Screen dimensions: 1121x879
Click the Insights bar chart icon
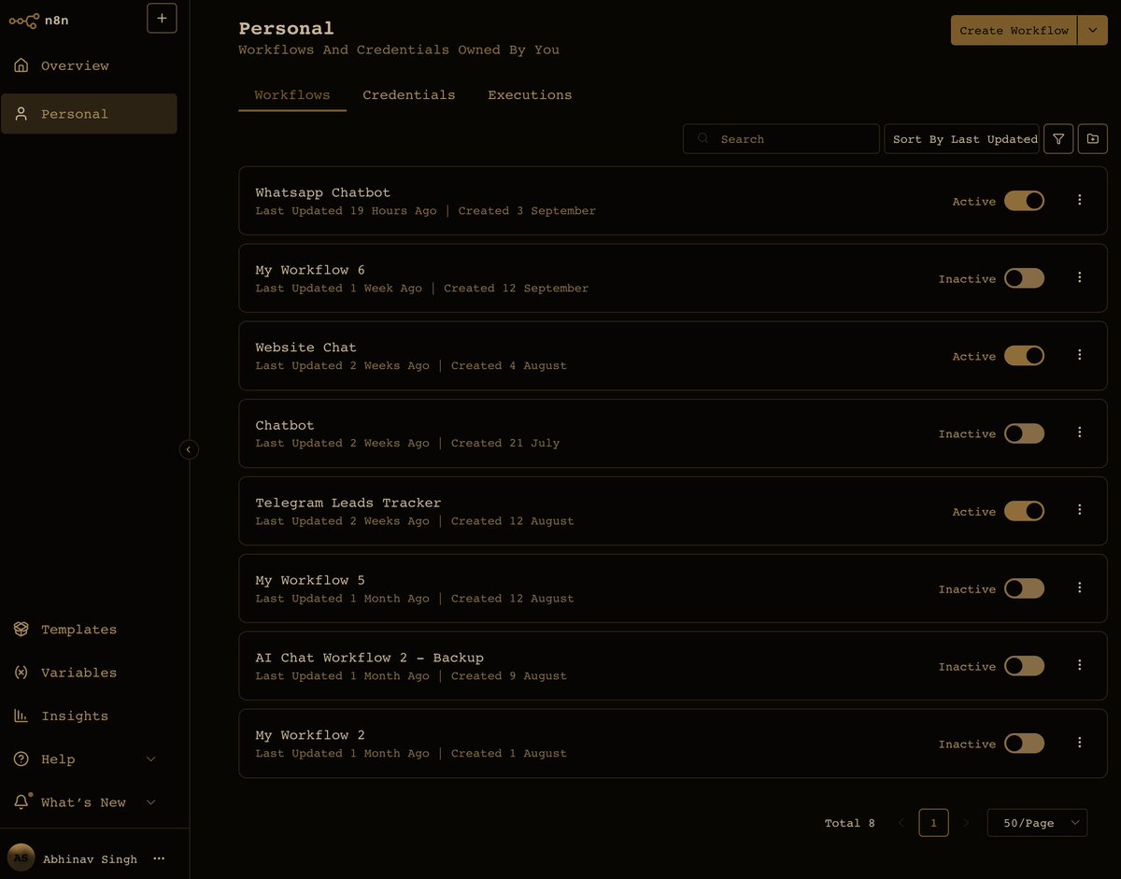coord(21,716)
